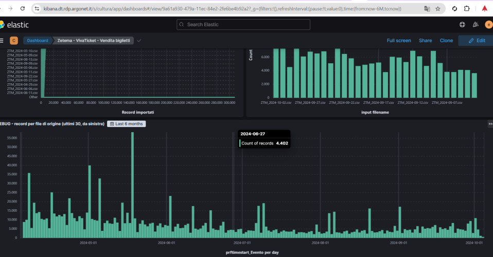Viewport: 493px width, 257px height.
Task: Click the Elastic logo
Action: pyautogui.click(x=14, y=25)
